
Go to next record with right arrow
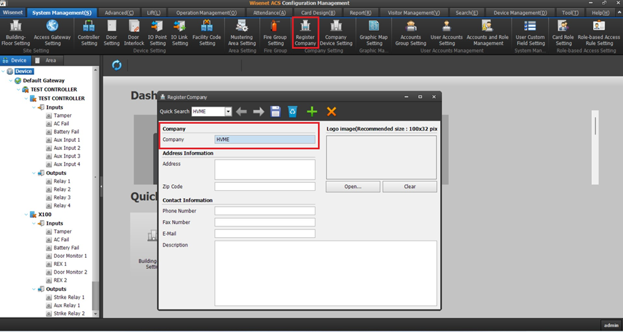pyautogui.click(x=258, y=112)
